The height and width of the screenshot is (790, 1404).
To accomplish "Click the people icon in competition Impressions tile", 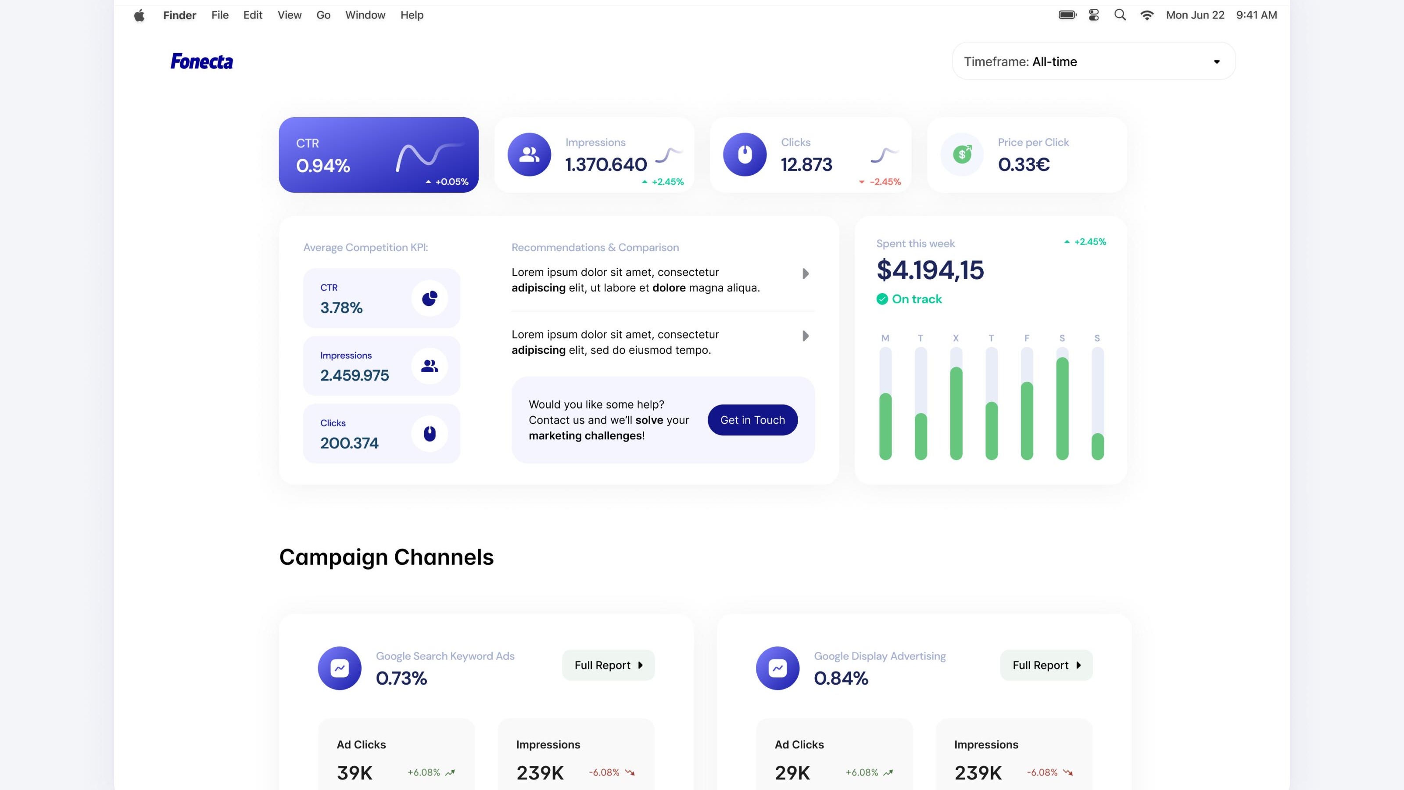I will (x=430, y=366).
